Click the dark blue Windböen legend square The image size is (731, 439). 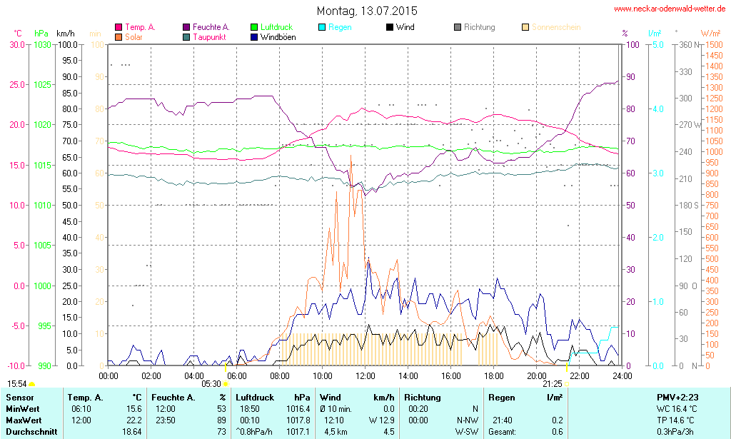tap(255, 36)
